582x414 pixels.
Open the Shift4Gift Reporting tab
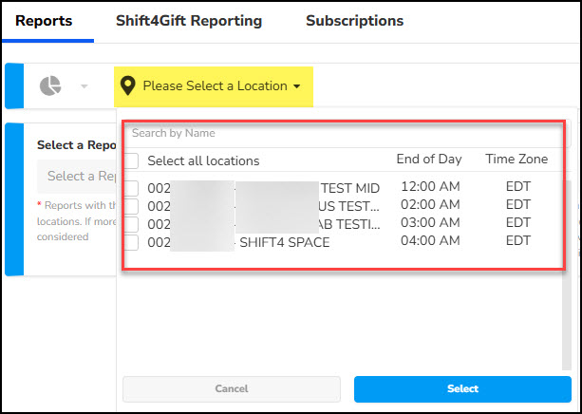(x=189, y=21)
